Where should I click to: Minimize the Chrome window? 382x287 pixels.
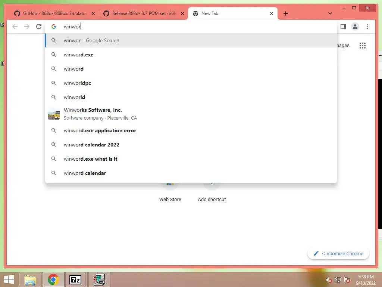point(344,8)
